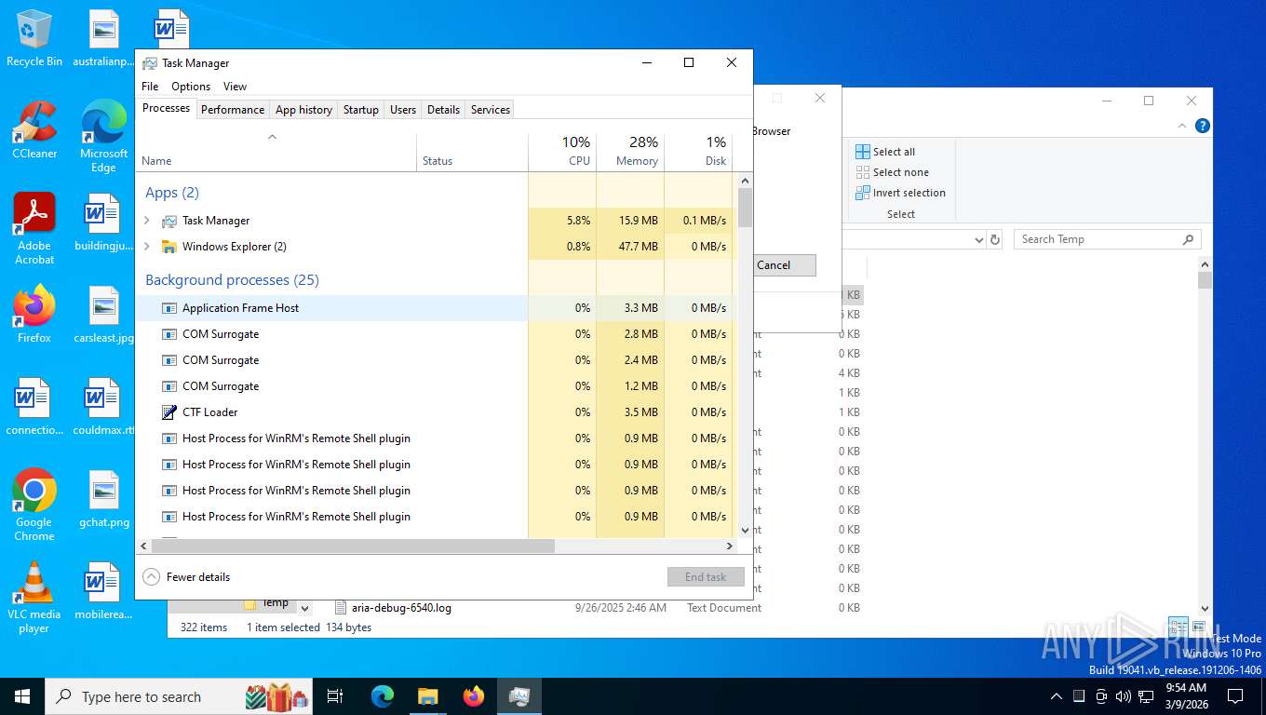Click the Temp folder tree dropdown arrow
This screenshot has width=1266, height=715.
tap(304, 608)
